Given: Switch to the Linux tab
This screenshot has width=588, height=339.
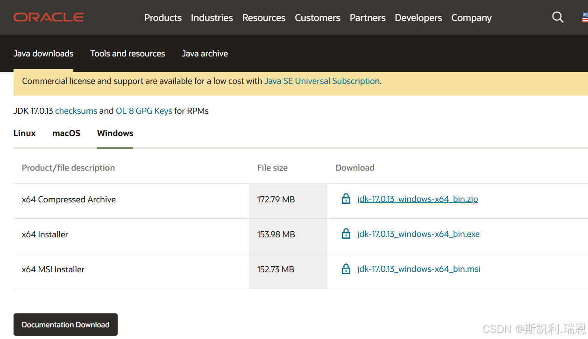Looking at the screenshot, I should [x=25, y=133].
